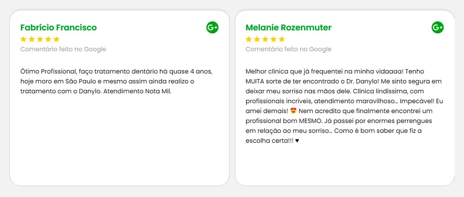Open reviewer name Fabrício Francisco

coord(59,28)
